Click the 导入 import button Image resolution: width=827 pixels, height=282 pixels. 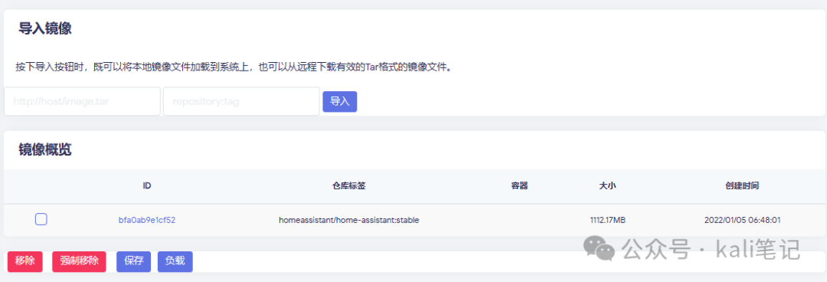point(340,102)
